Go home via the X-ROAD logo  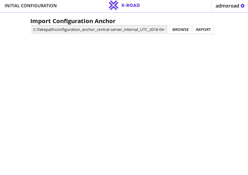tap(124, 5)
